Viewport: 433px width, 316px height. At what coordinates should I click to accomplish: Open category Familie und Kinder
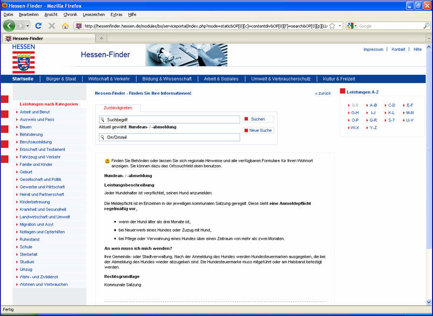coord(36,165)
